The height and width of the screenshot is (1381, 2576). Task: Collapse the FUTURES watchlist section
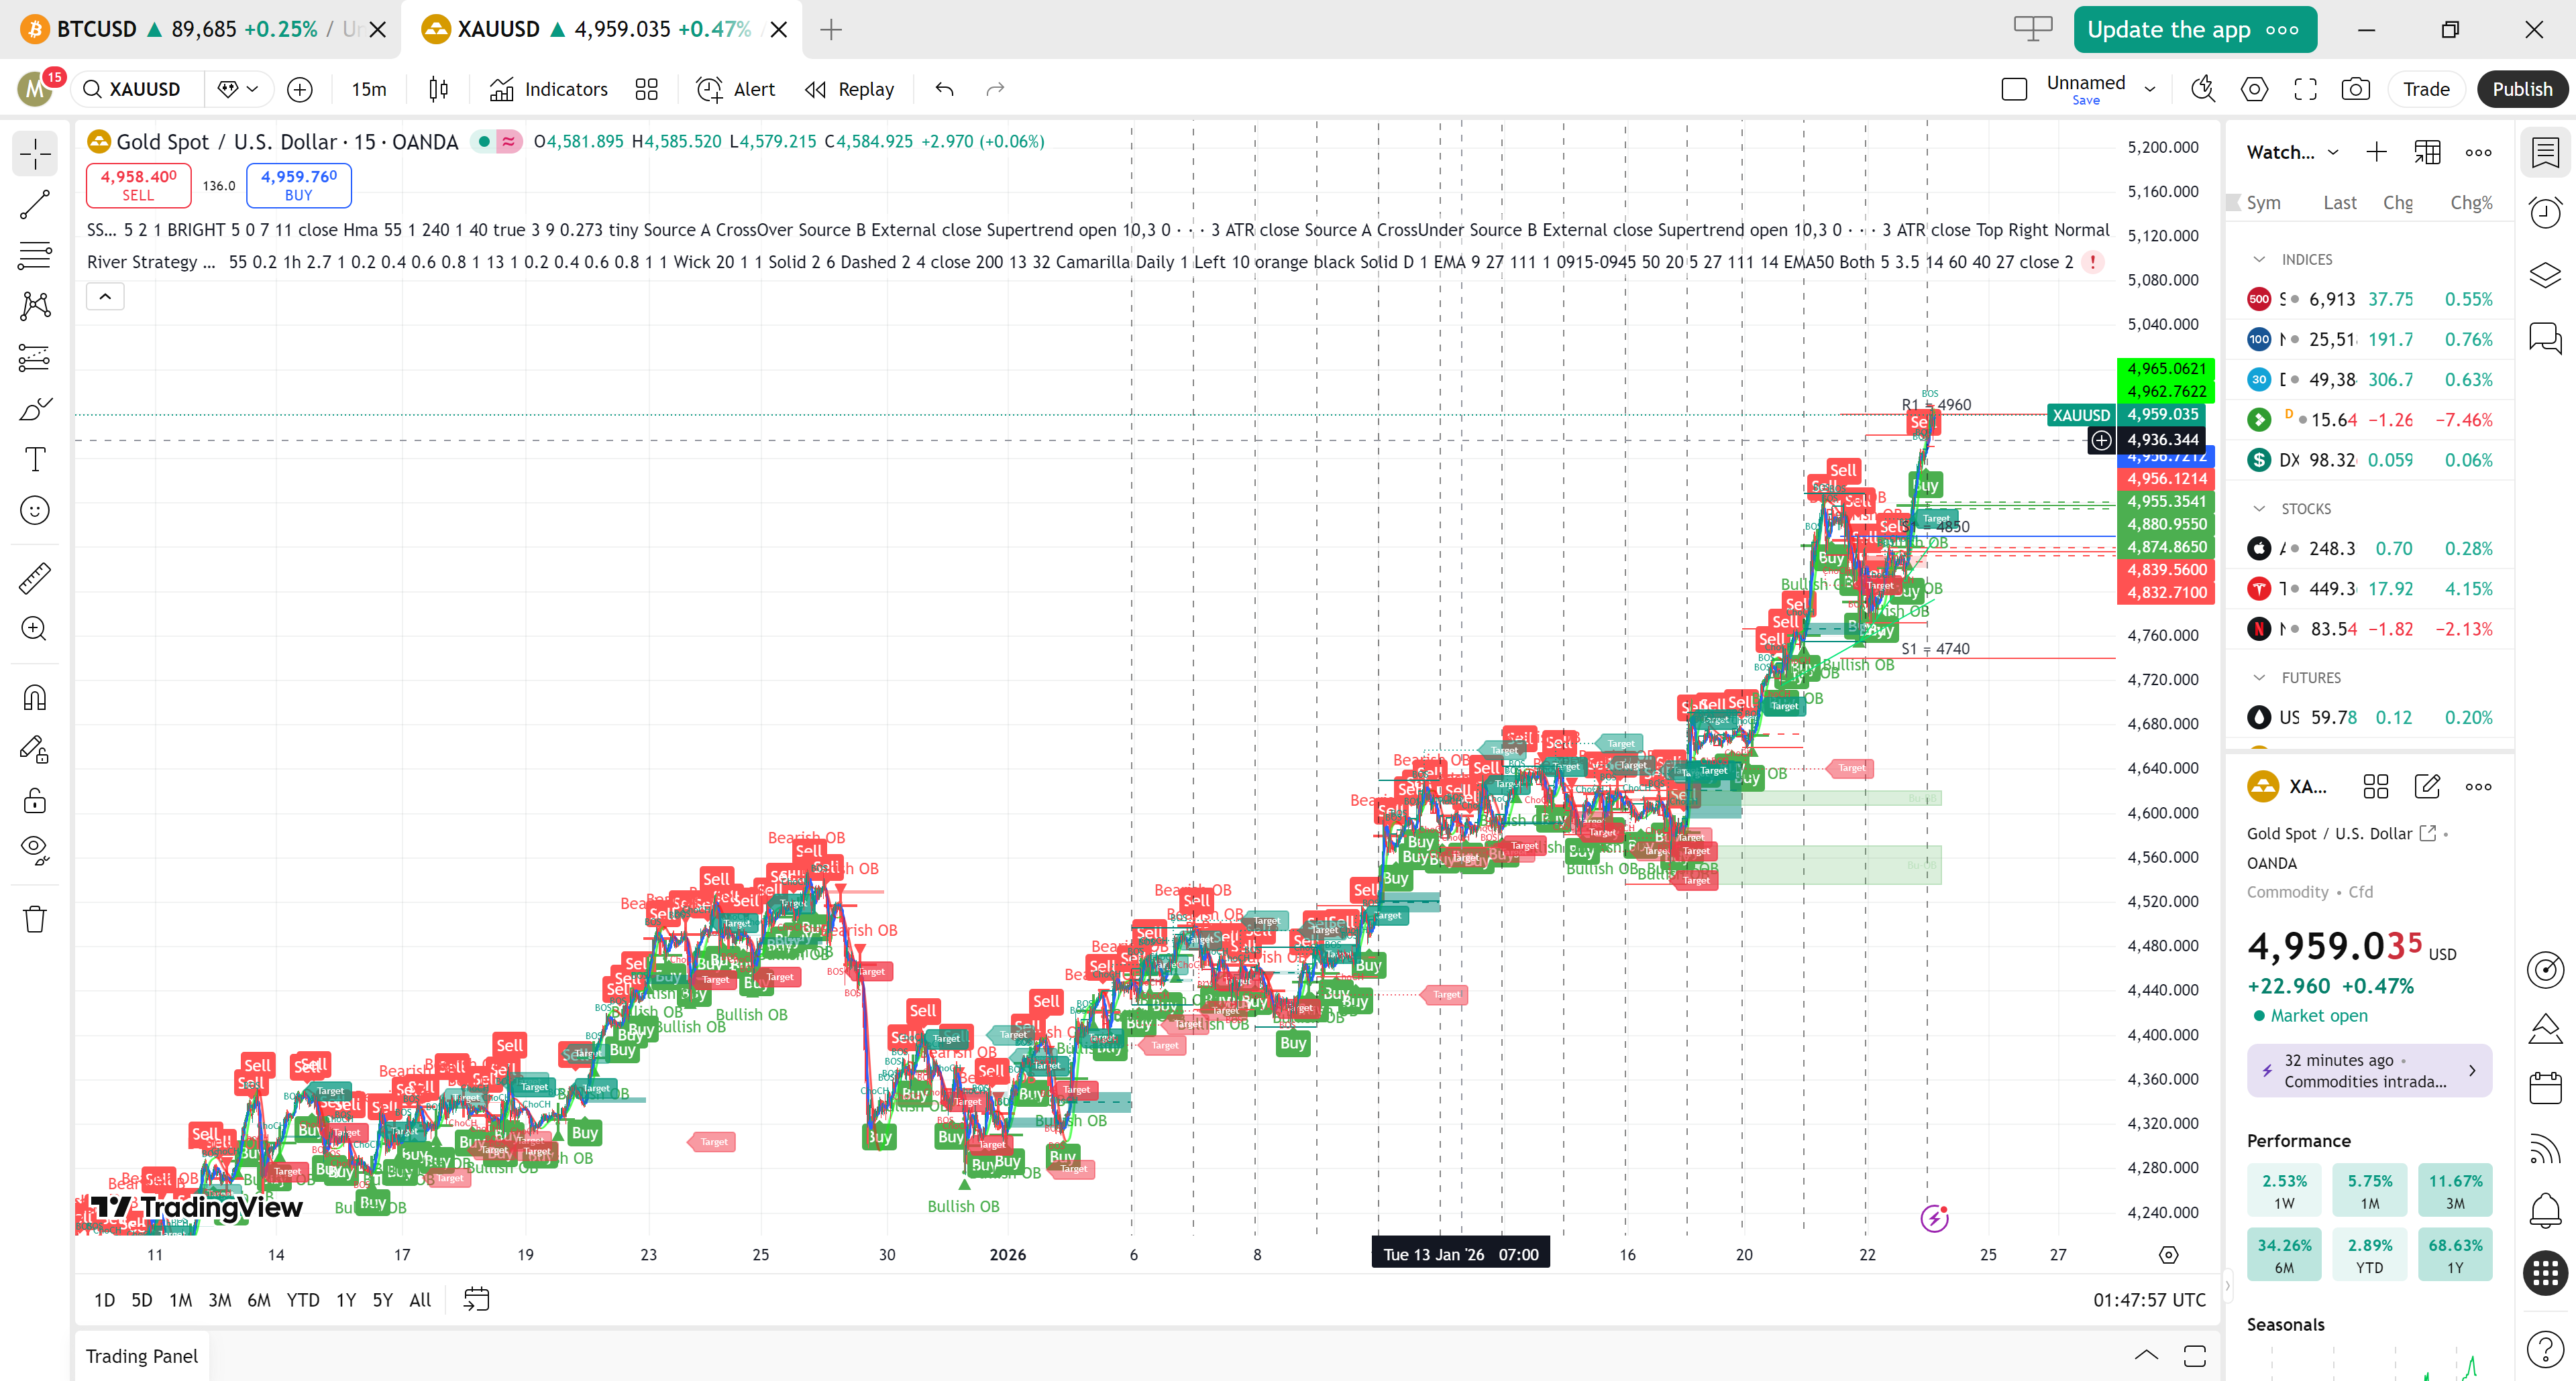point(2259,678)
